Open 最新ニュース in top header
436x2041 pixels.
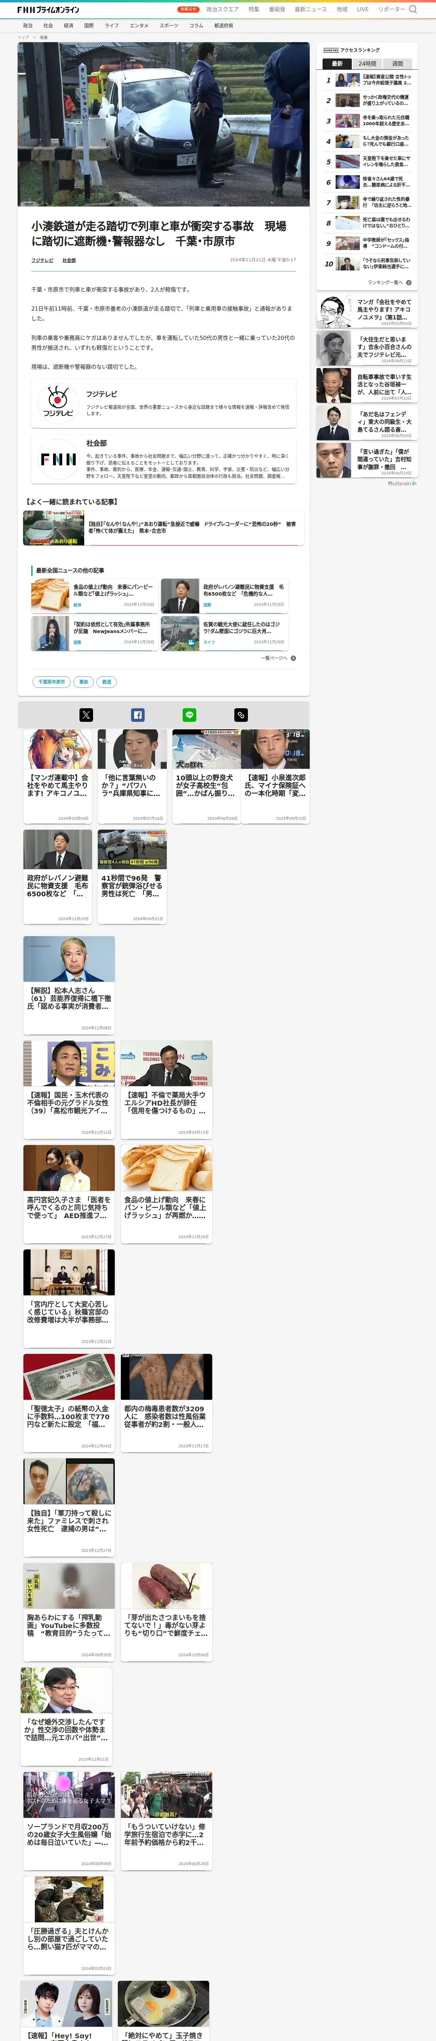coord(311,10)
